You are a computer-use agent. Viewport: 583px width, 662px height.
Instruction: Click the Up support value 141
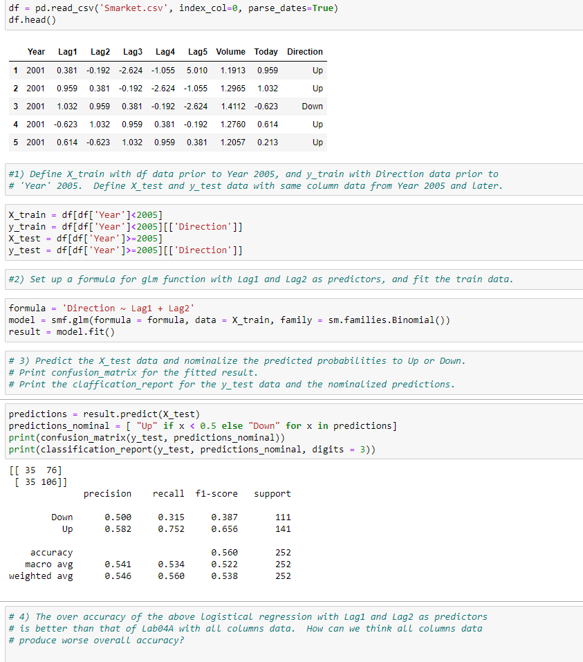point(284,529)
